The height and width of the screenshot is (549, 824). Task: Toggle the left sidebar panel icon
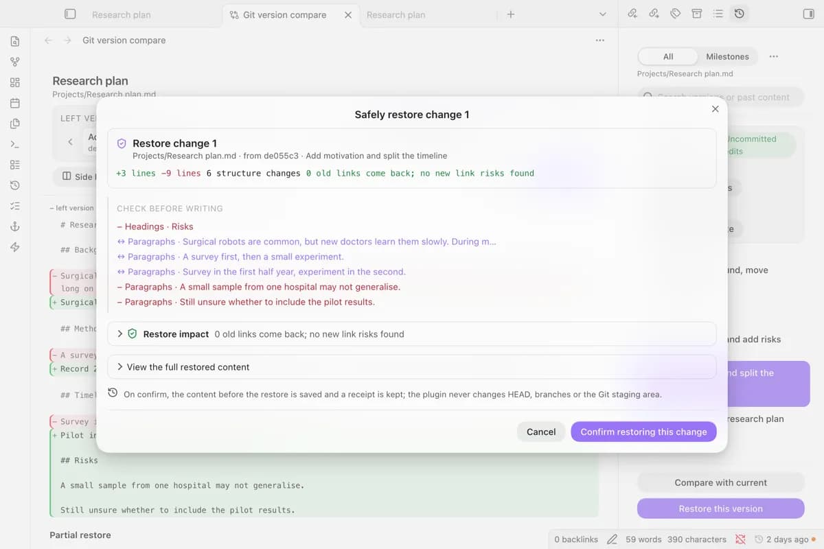[70, 14]
